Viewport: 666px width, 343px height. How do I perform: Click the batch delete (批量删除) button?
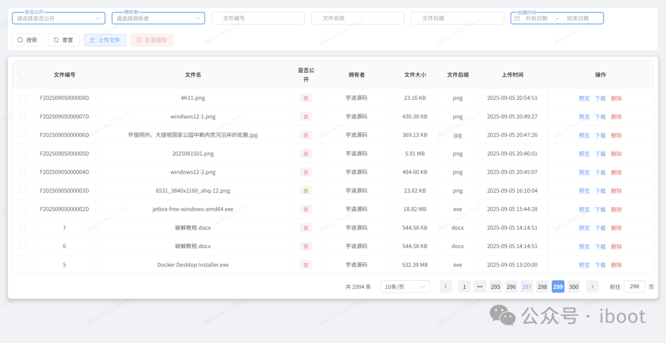(152, 40)
